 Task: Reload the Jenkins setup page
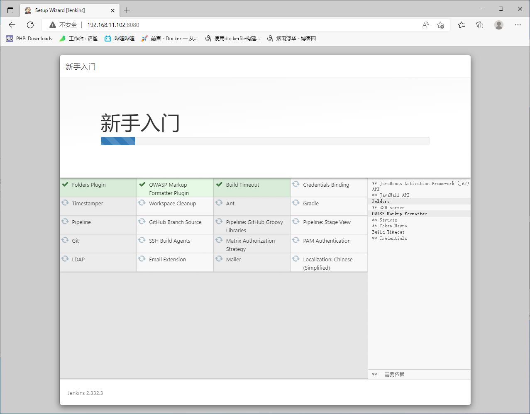(x=30, y=25)
